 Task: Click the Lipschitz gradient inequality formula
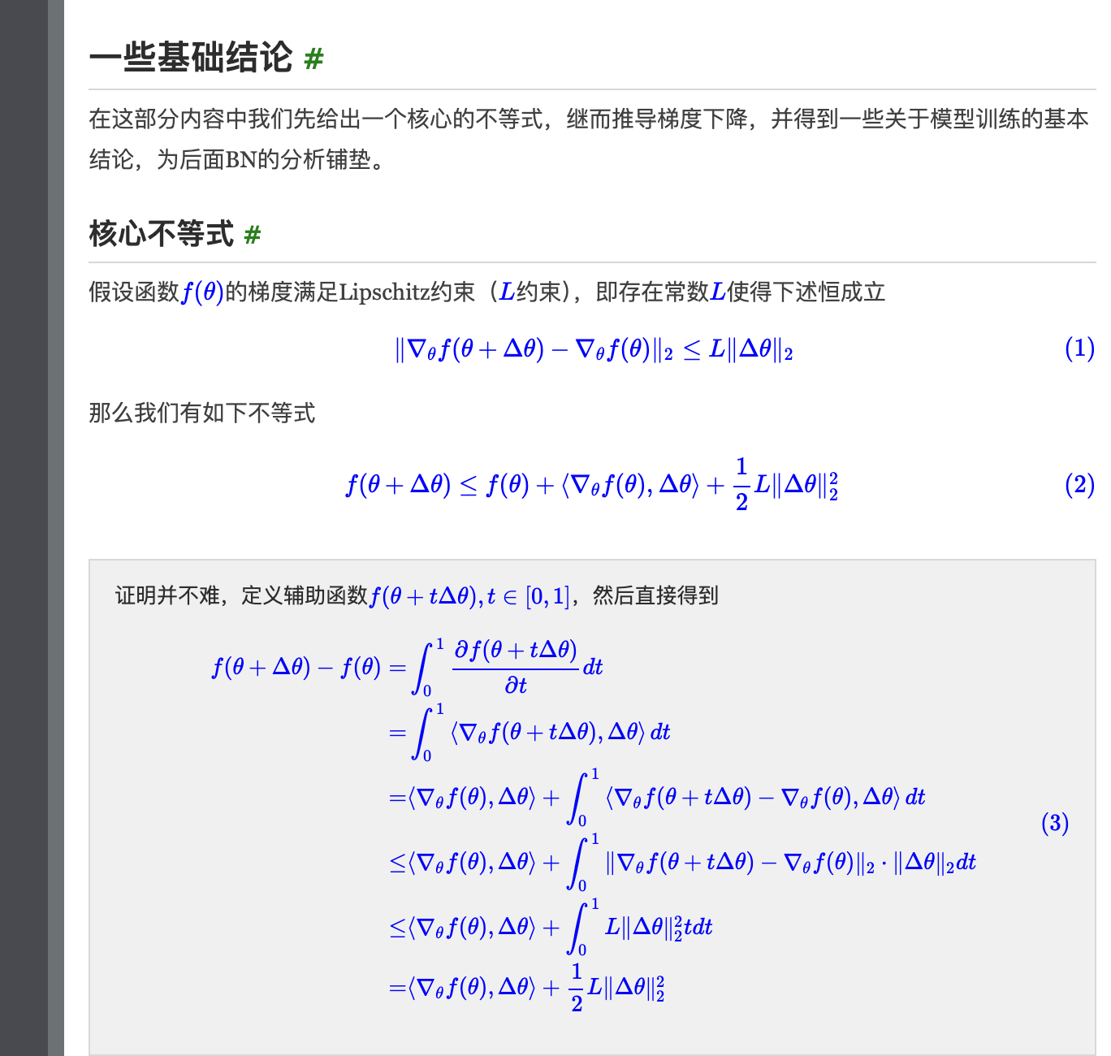click(593, 350)
